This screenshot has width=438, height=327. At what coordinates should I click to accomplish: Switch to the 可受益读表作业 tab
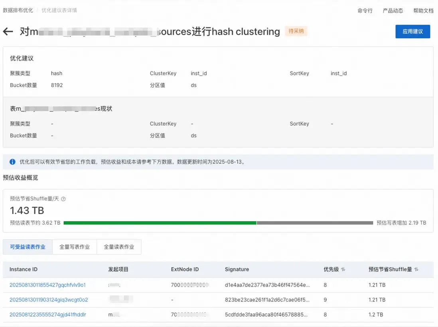tap(28, 247)
